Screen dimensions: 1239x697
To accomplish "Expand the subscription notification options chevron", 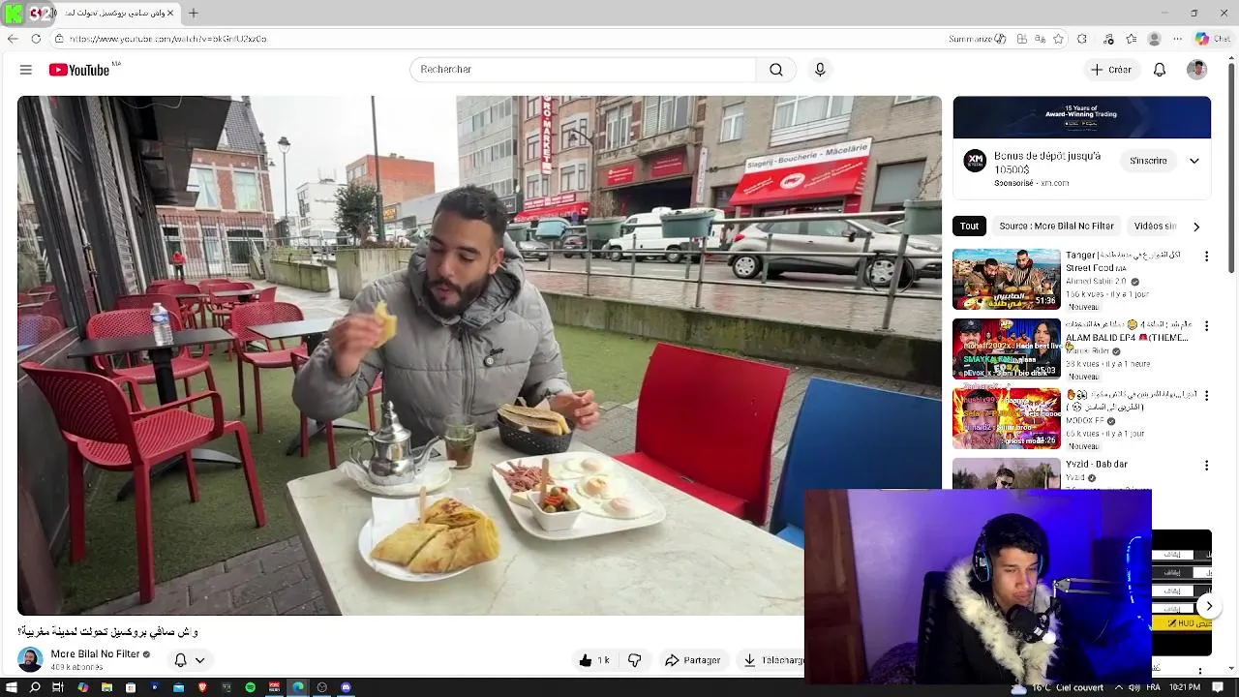I will pyautogui.click(x=200, y=660).
